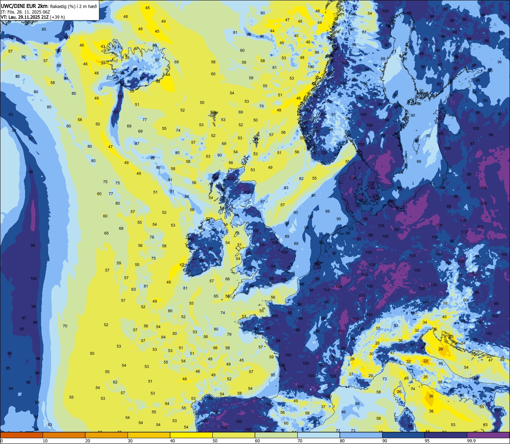510x444 pixels.
Task: Click the legend tick label '10'
Action: click(45, 441)
